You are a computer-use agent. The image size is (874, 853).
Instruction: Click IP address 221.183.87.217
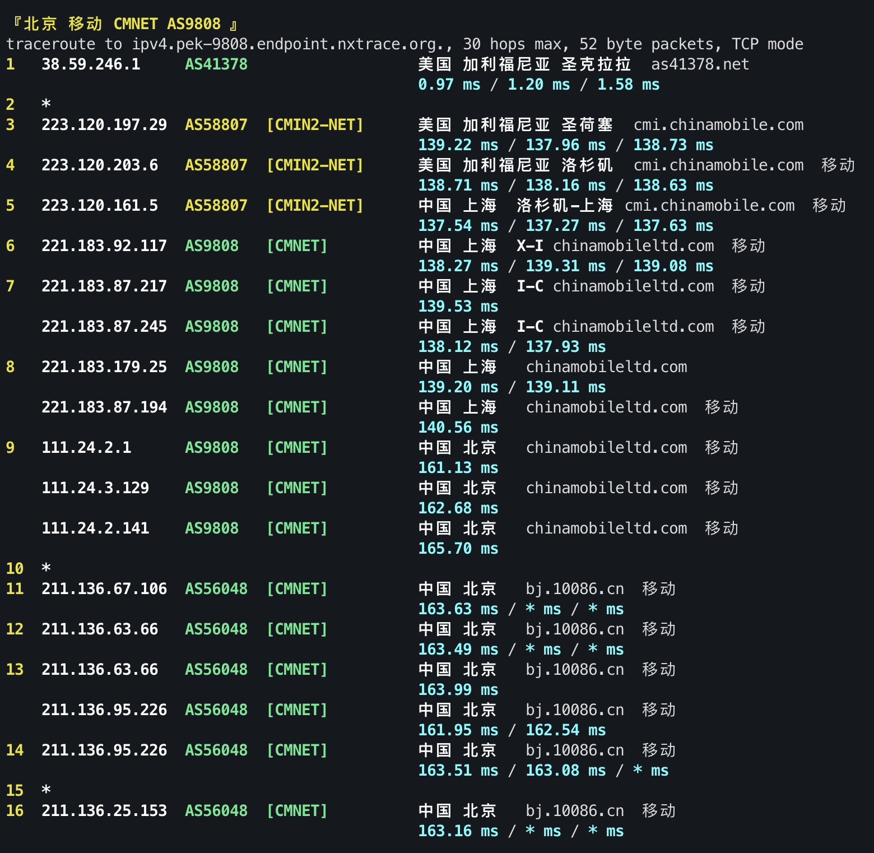[x=104, y=286]
